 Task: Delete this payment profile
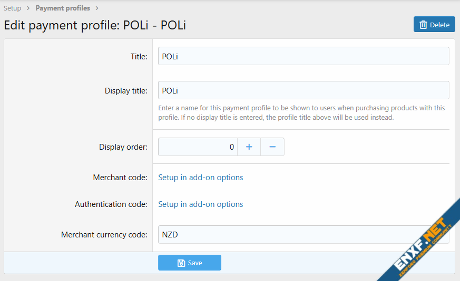[x=434, y=25]
